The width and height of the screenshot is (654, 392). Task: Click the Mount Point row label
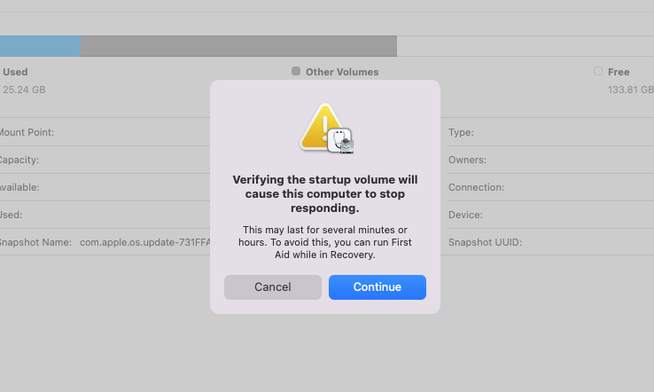click(27, 132)
